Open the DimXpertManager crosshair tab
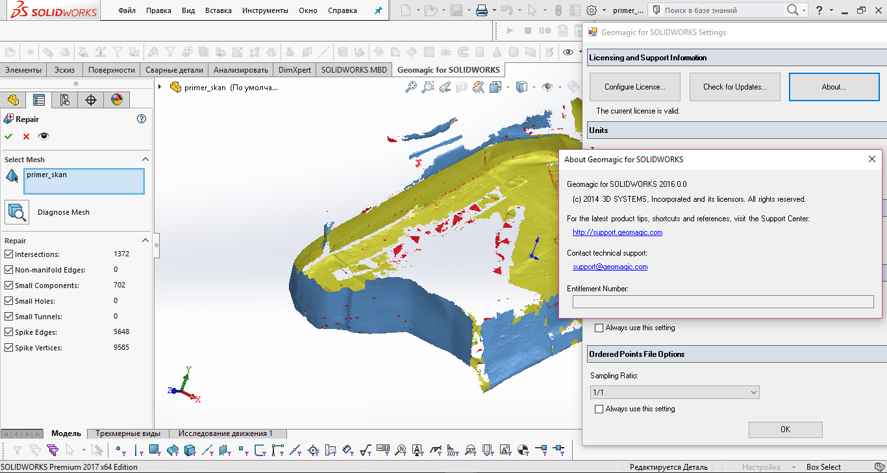 click(x=91, y=99)
